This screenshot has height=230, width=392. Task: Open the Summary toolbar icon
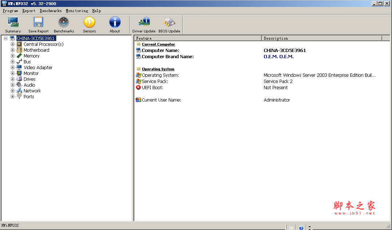tap(13, 22)
